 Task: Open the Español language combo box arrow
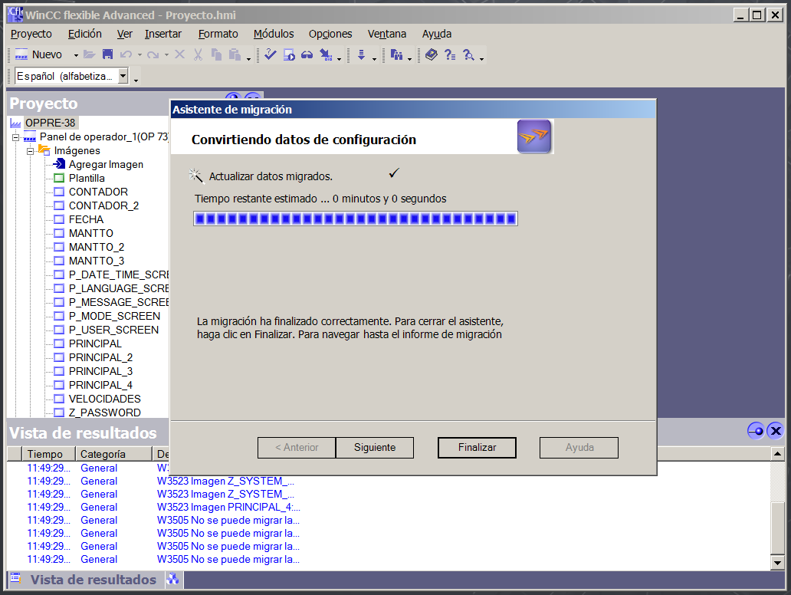tap(123, 76)
